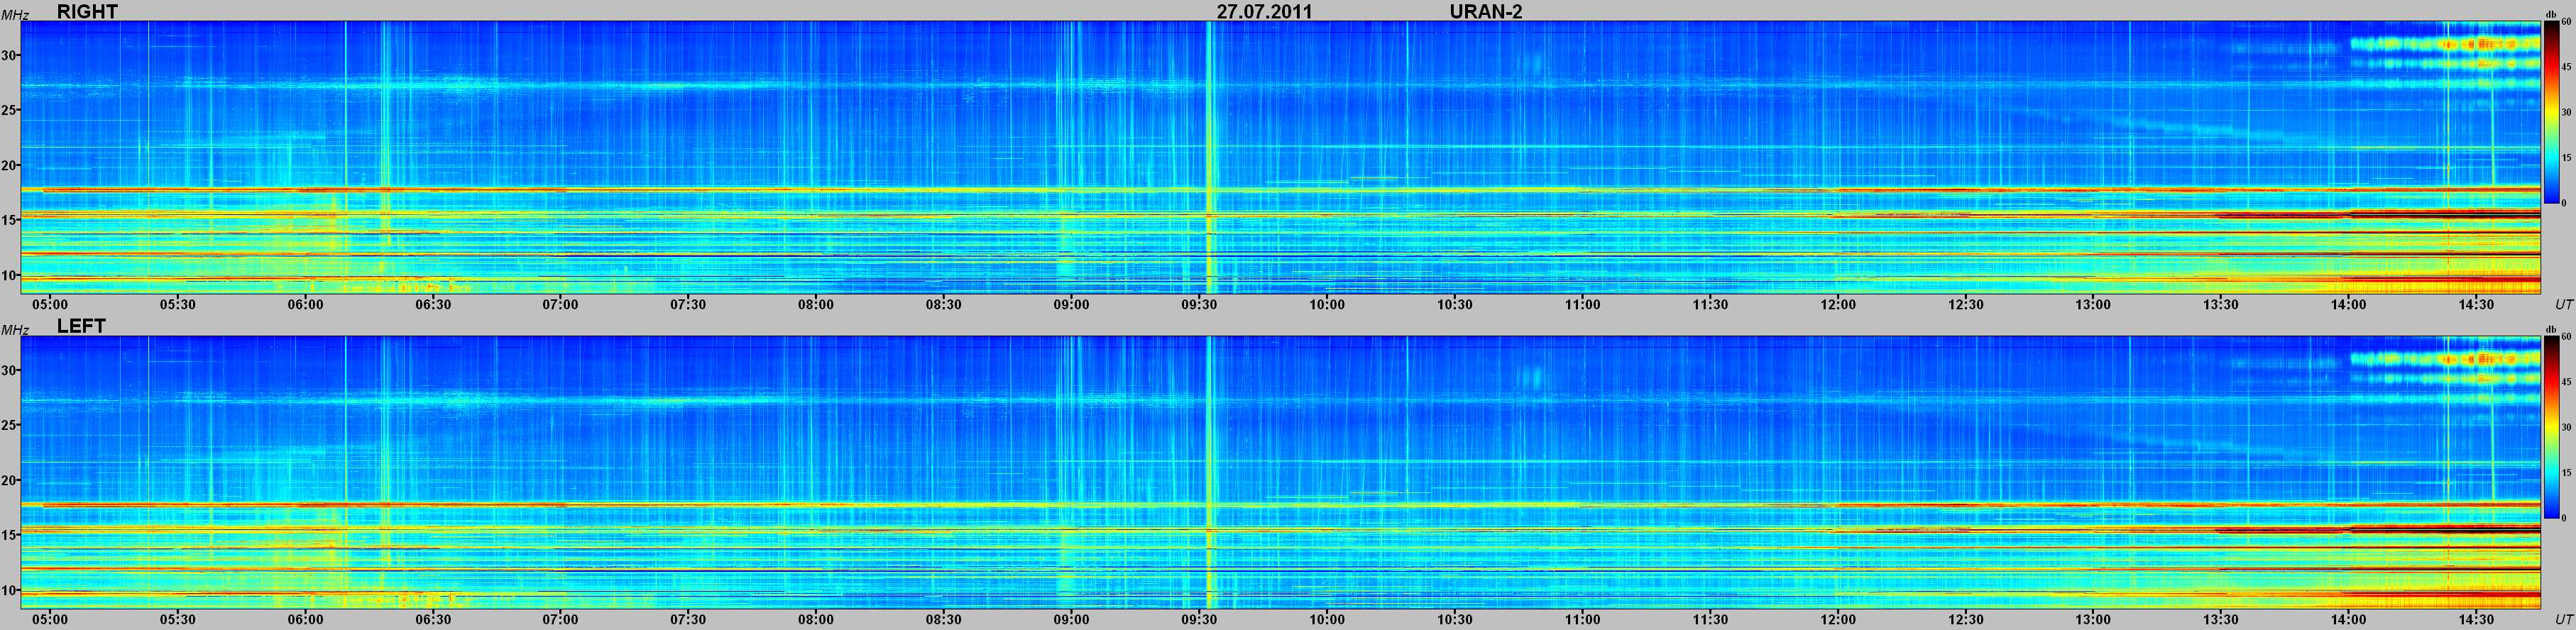The width and height of the screenshot is (2576, 630).
Task: Click the MHz axis label of the RIGHT panel
Action: [x=14, y=14]
